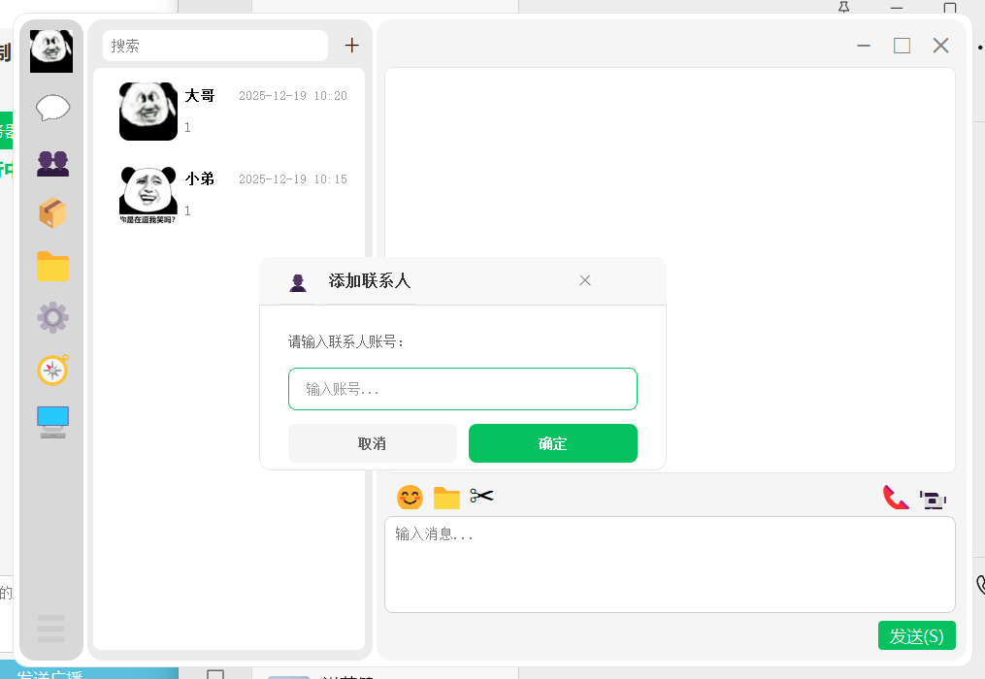Viewport: 985px width, 679px height.
Task: Confirm adding contact with the 确定 button
Action: point(552,443)
